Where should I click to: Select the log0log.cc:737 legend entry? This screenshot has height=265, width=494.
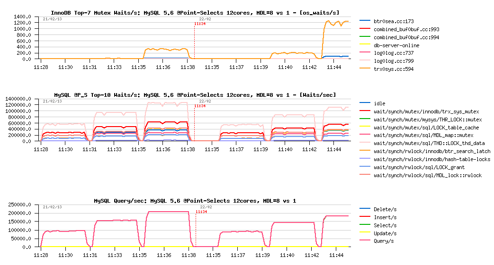pyautogui.click(x=394, y=53)
